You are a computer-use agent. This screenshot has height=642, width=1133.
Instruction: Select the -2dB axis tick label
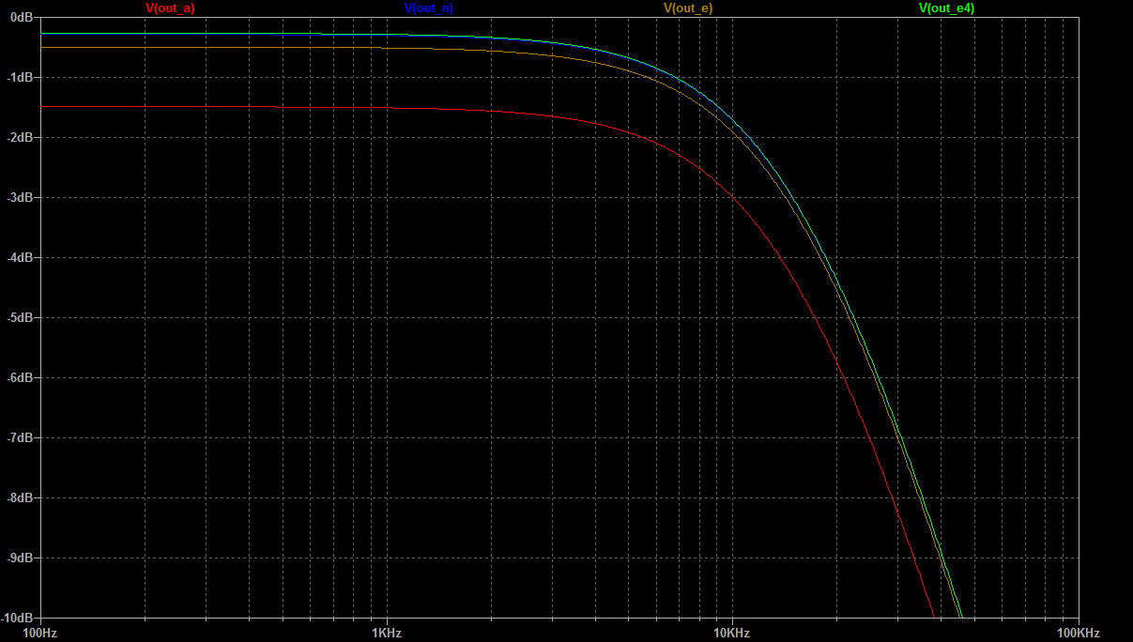click(18, 137)
